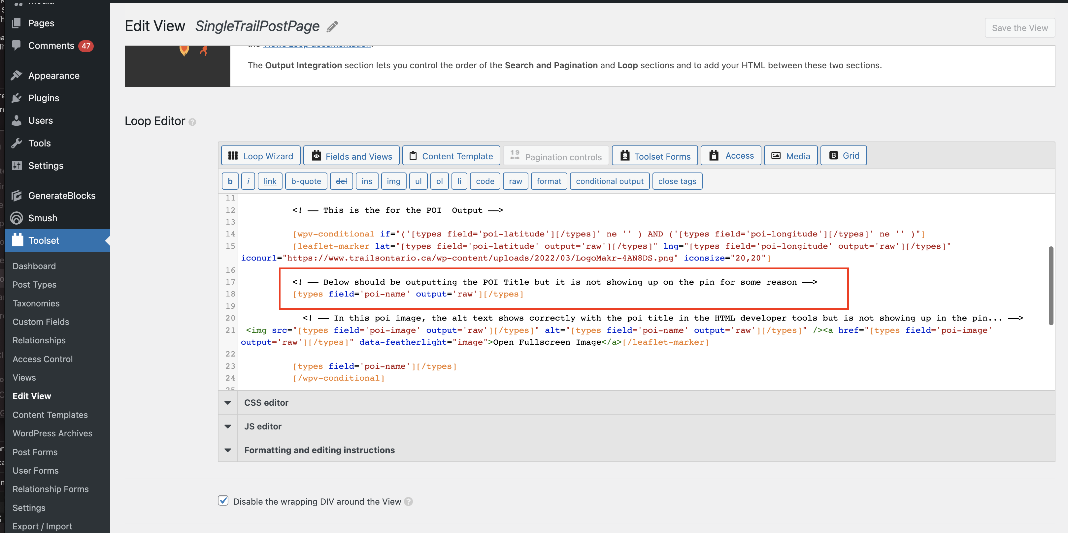Open Toolset Settings submenu item
Image resolution: width=1068 pixels, height=533 pixels.
click(x=29, y=508)
